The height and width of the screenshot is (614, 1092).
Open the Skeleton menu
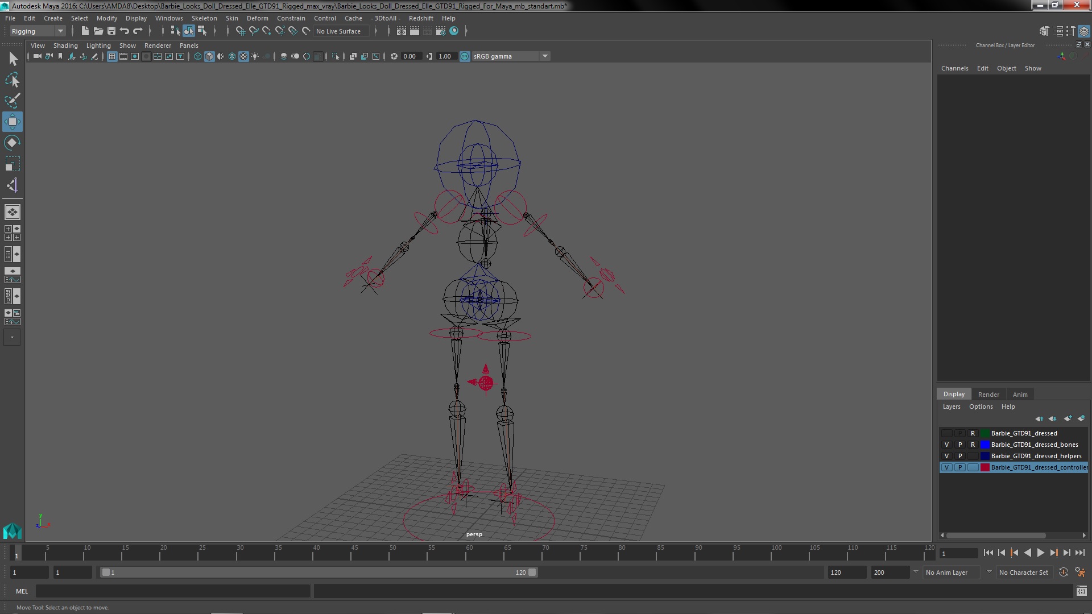pyautogui.click(x=204, y=18)
